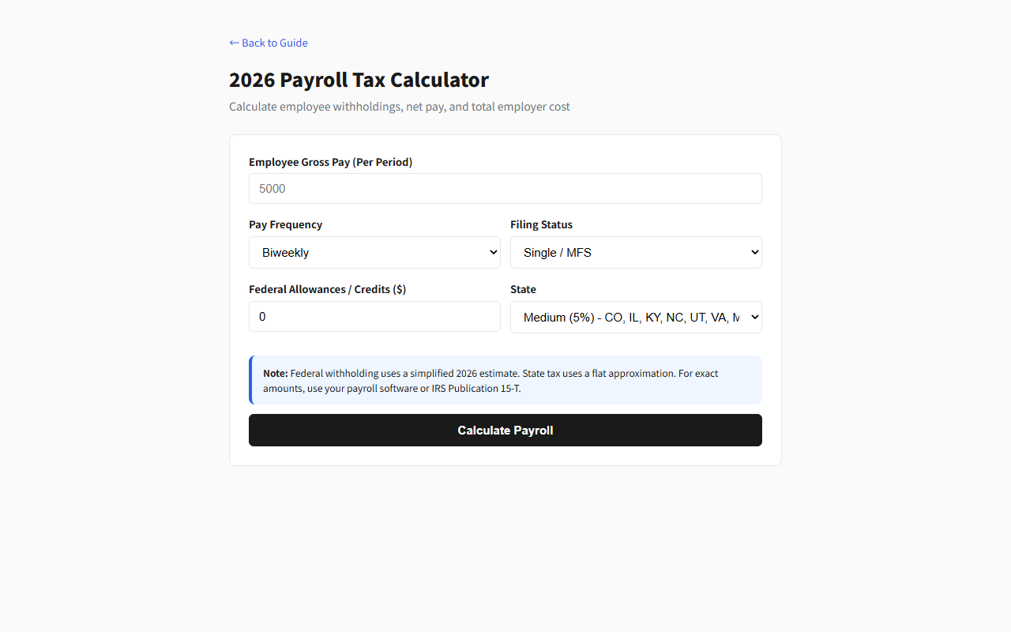This screenshot has height=632, width=1011.
Task: Click the Single / MFS filing status selector
Action: tap(636, 252)
